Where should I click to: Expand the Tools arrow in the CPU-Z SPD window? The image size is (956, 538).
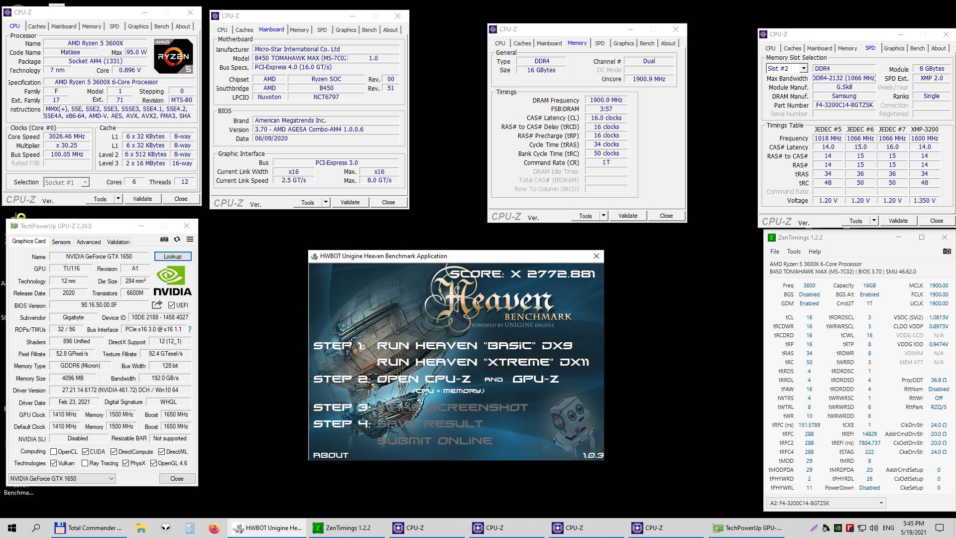point(874,221)
